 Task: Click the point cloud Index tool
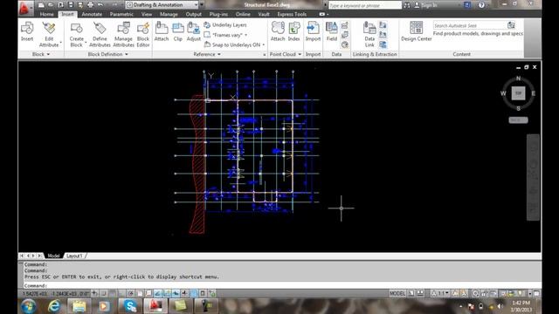[x=293, y=31]
